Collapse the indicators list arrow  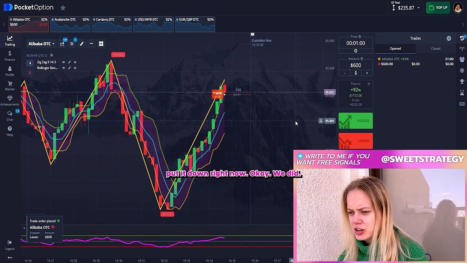(30, 63)
